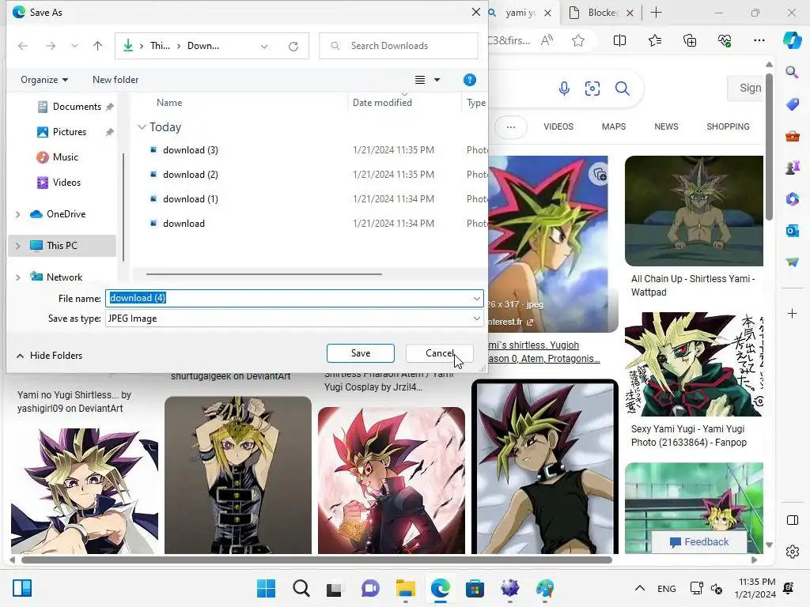This screenshot has width=810, height=607.
Task: Open Browser essentials heart icon
Action: point(725,40)
